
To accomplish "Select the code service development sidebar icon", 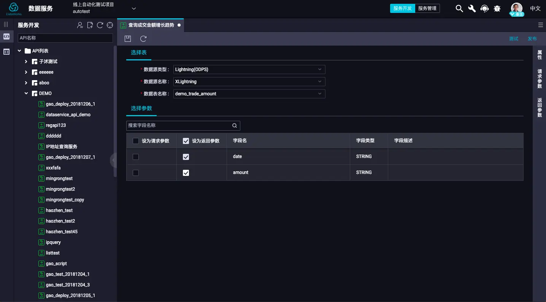I will tap(6, 36).
